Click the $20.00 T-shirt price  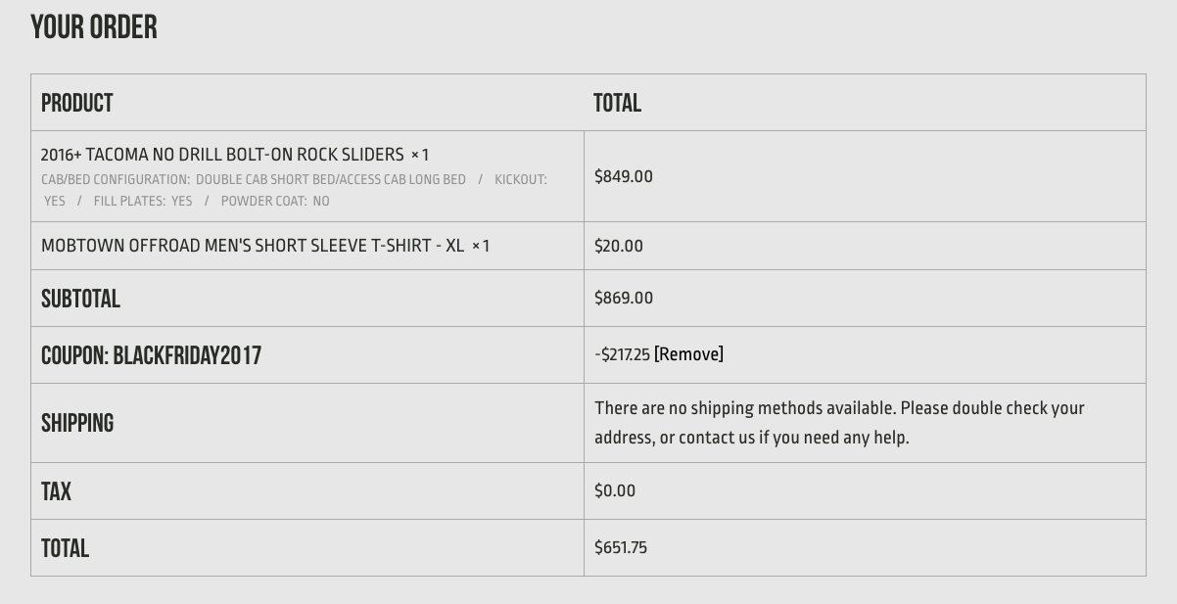619,246
